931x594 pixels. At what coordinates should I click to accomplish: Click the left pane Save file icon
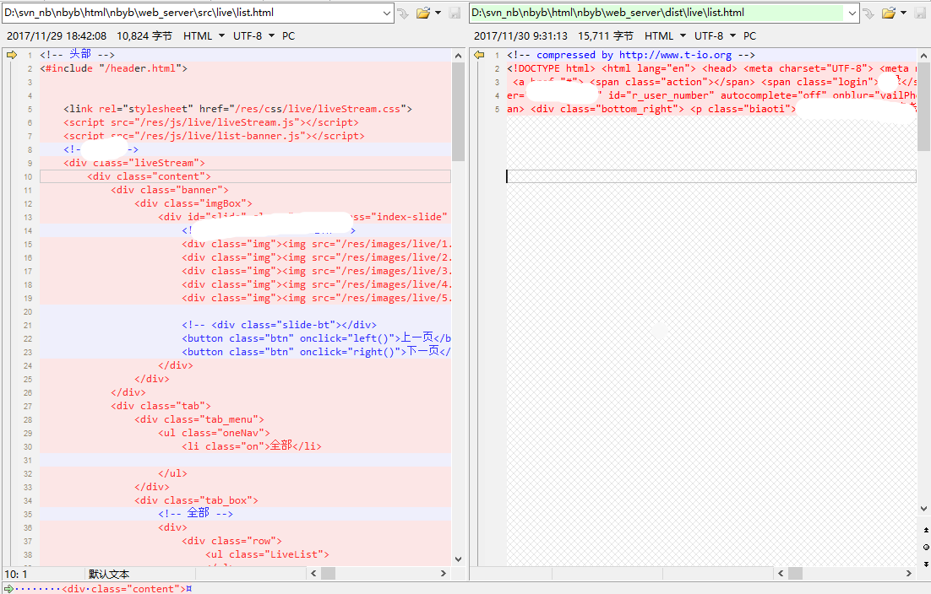[x=455, y=13]
